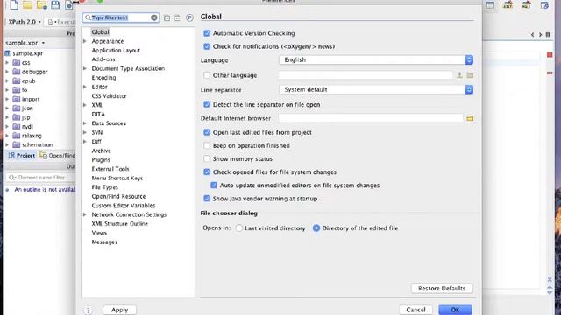Switch to the Open/Find tab

[57, 156]
